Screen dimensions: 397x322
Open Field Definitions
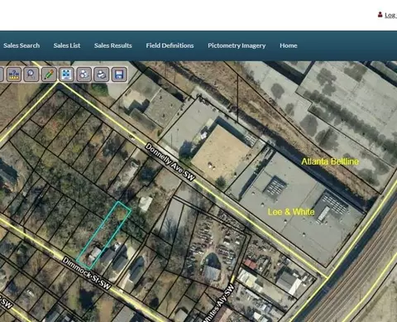click(170, 46)
